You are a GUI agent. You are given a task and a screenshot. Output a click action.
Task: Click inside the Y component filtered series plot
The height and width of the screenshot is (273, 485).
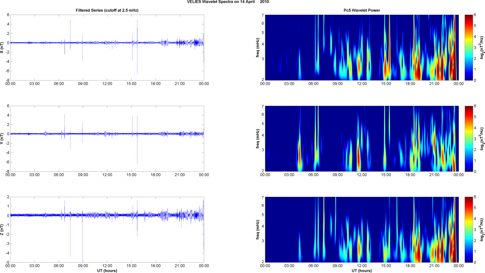click(107, 139)
